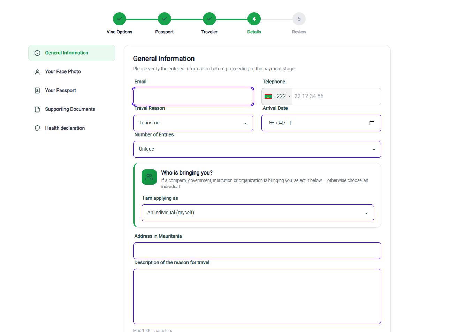Click the step 5 Review circle
This screenshot has height=332, width=450.
[x=299, y=19]
